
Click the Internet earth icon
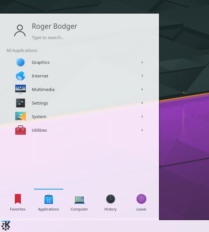pyautogui.click(x=21, y=76)
